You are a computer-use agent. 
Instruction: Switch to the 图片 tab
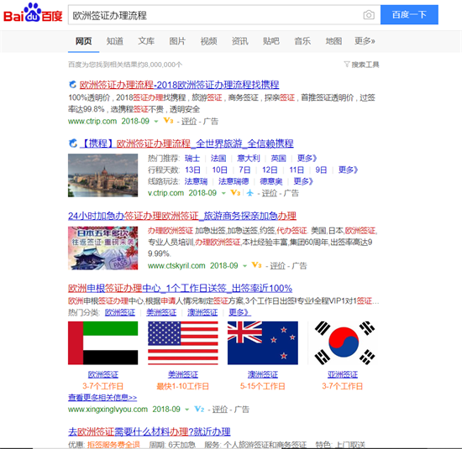177,41
